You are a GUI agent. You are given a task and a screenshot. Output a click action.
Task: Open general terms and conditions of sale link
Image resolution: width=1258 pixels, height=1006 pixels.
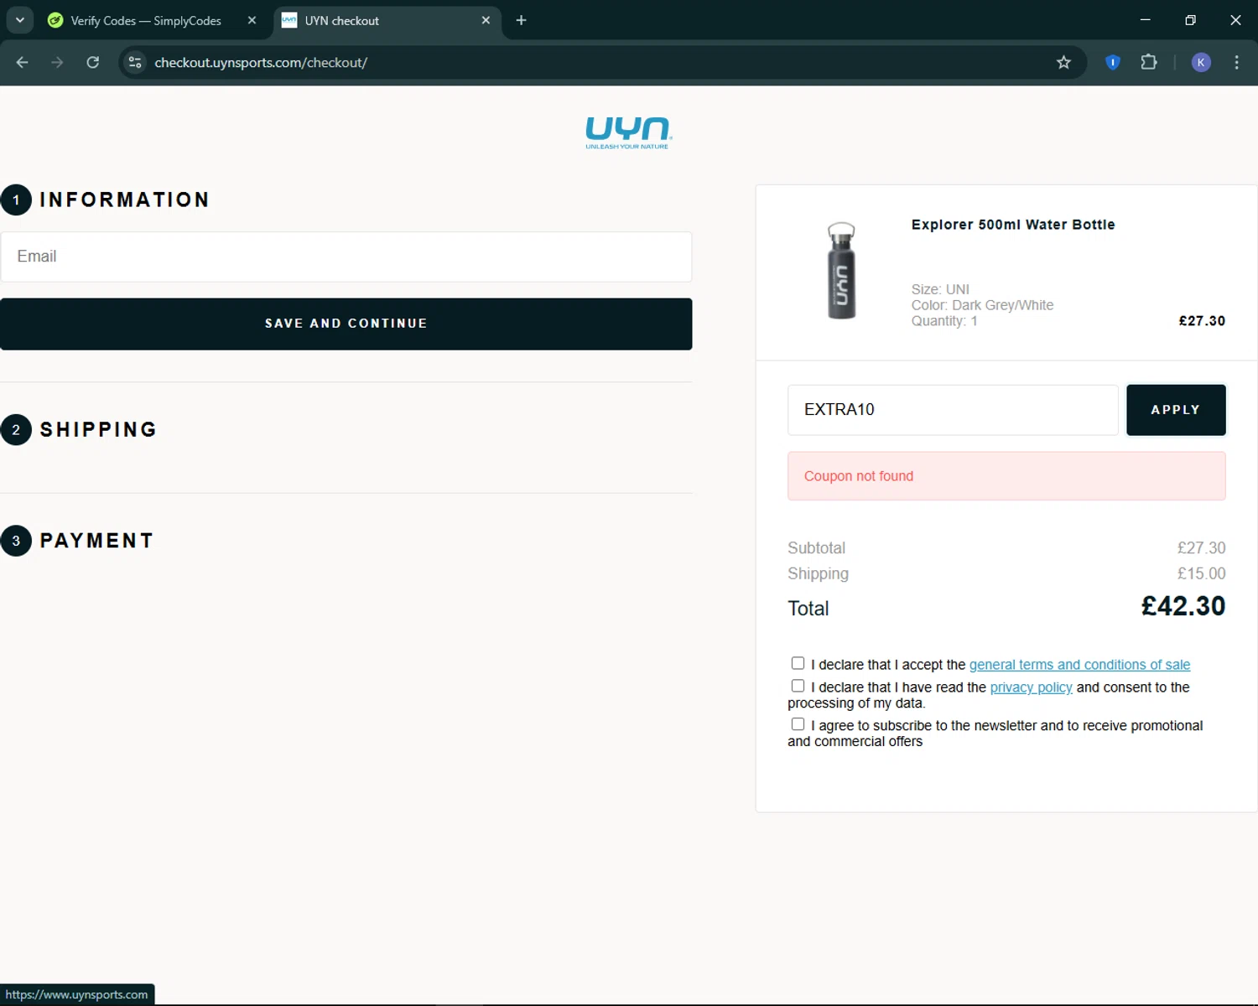pyautogui.click(x=1079, y=665)
